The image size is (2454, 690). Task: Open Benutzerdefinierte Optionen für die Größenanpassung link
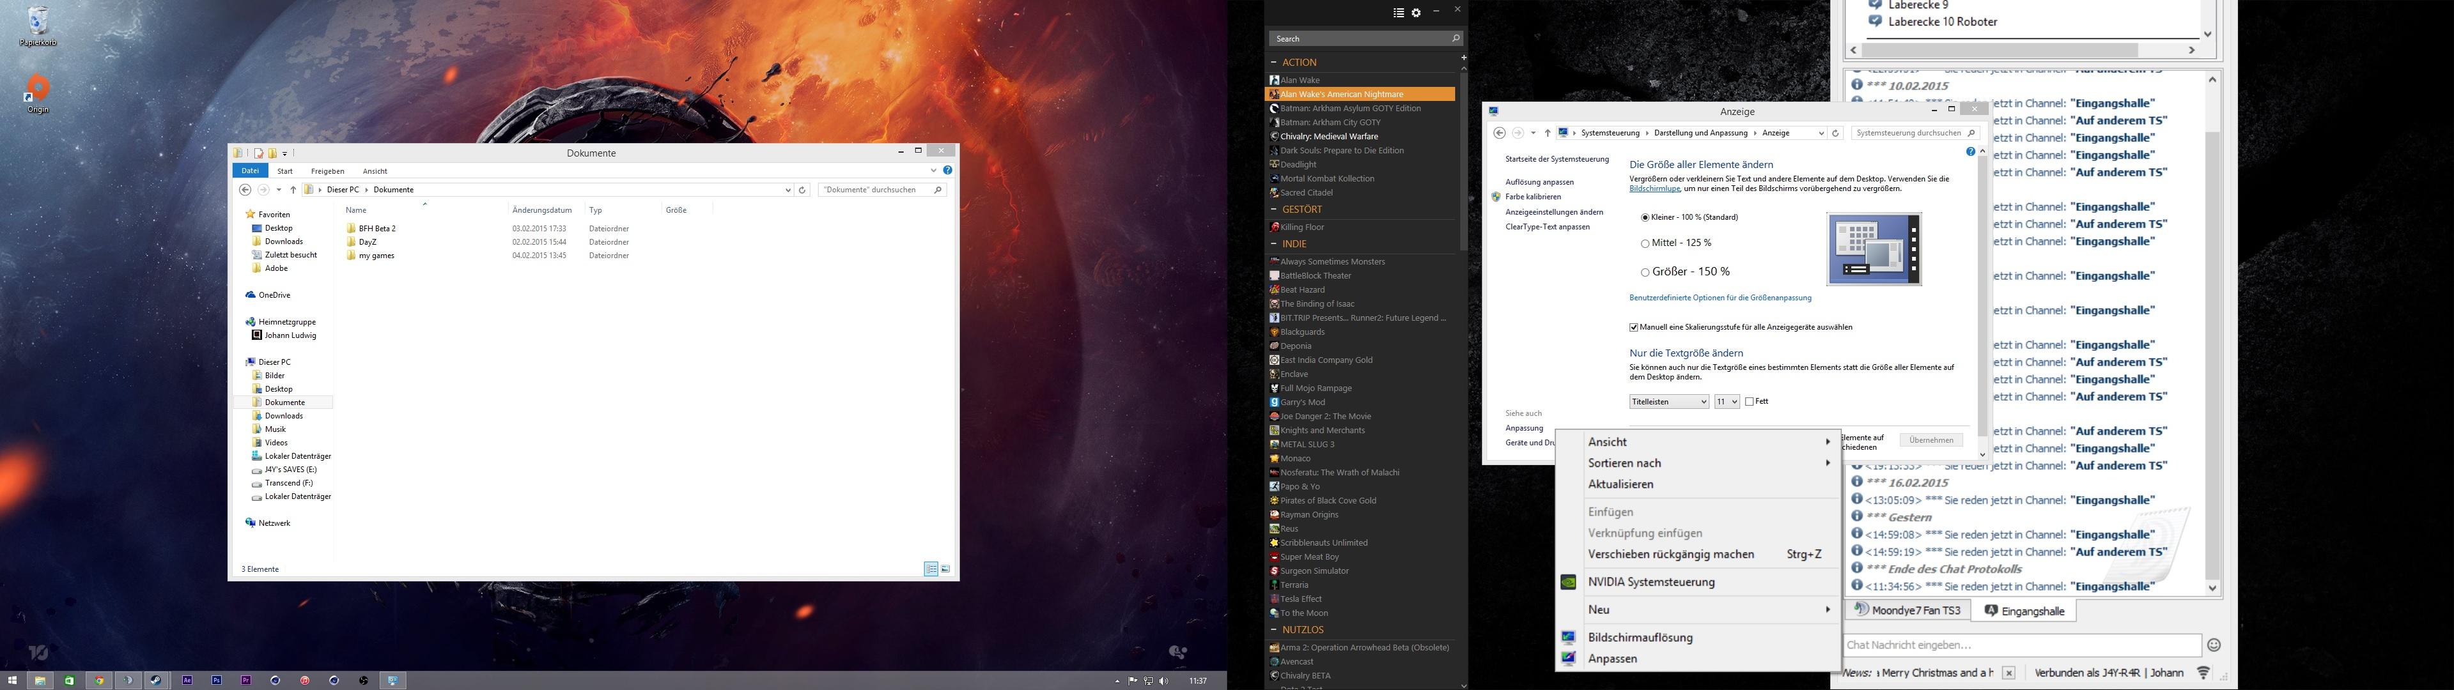(1720, 298)
